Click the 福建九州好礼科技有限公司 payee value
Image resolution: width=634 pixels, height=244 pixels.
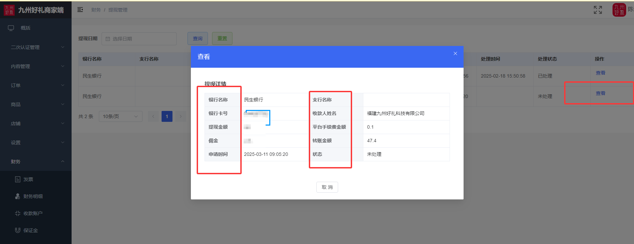tap(396, 113)
